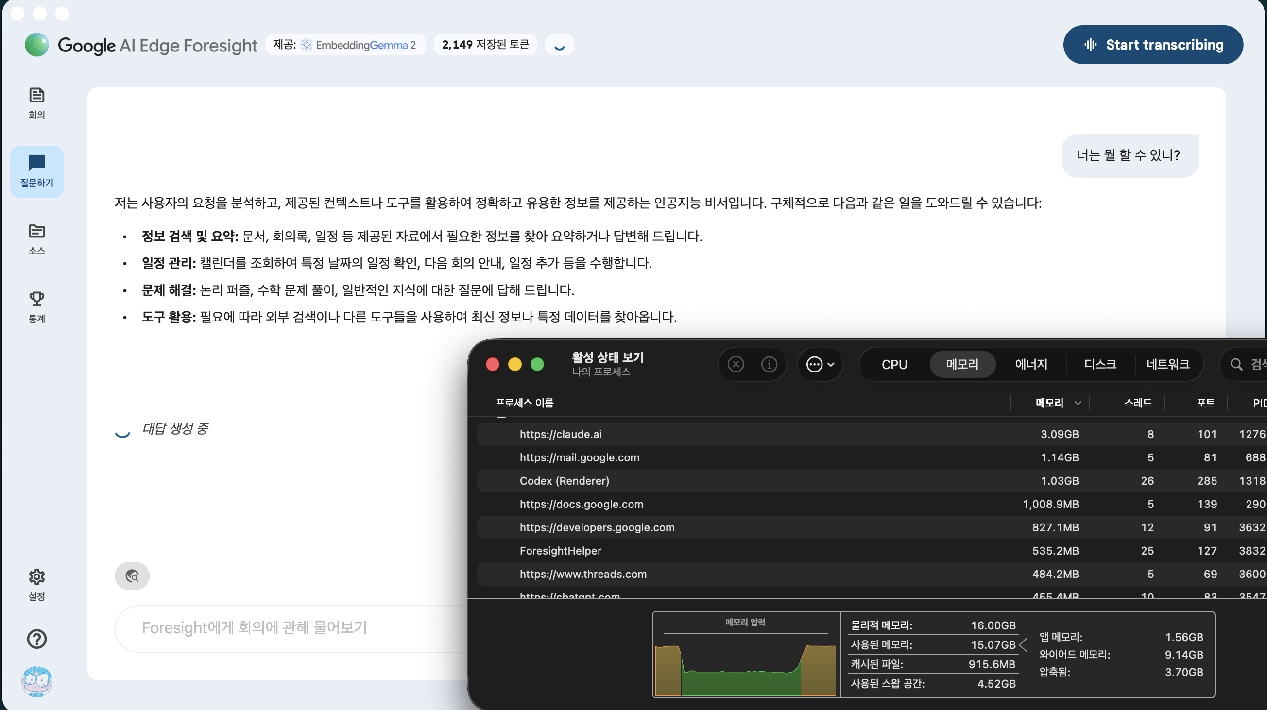The image size is (1267, 710).
Task: Click the web search globe icon button
Action: pos(132,576)
